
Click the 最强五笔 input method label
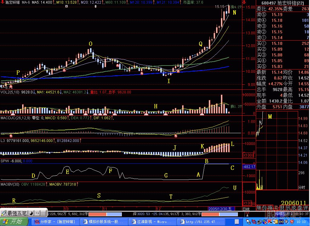[x=18, y=213]
